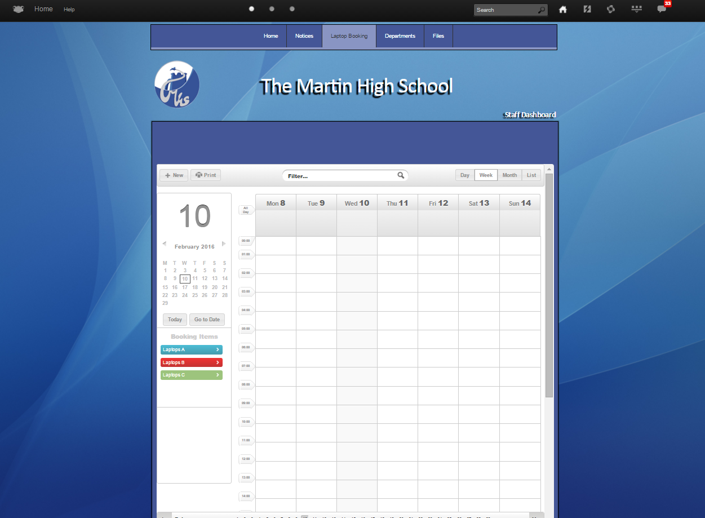Click the calendar vertical scrollbar

click(x=549, y=286)
